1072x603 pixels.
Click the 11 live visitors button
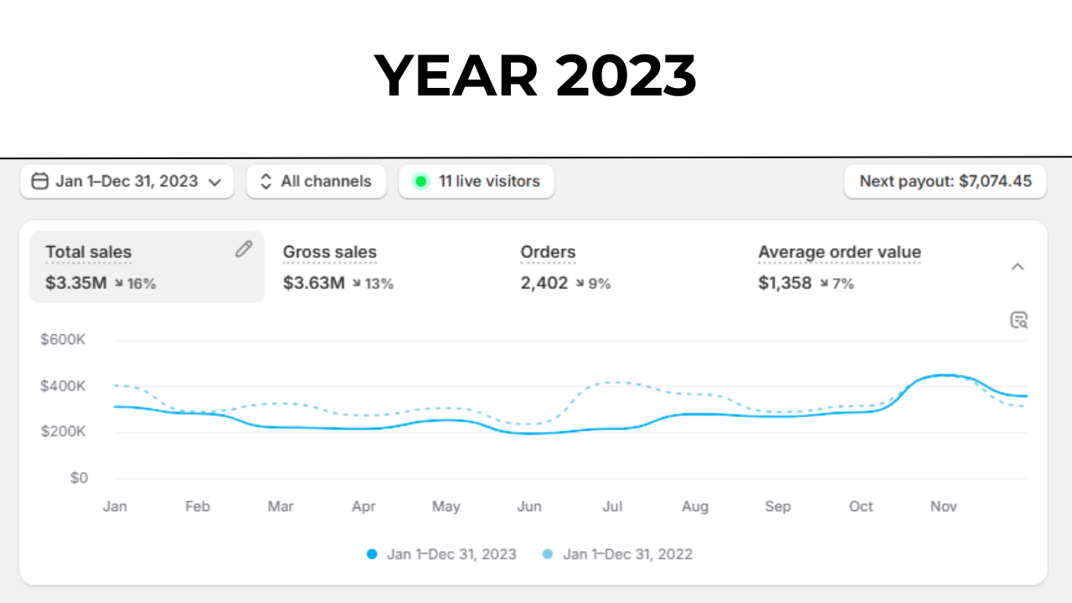coord(477,181)
